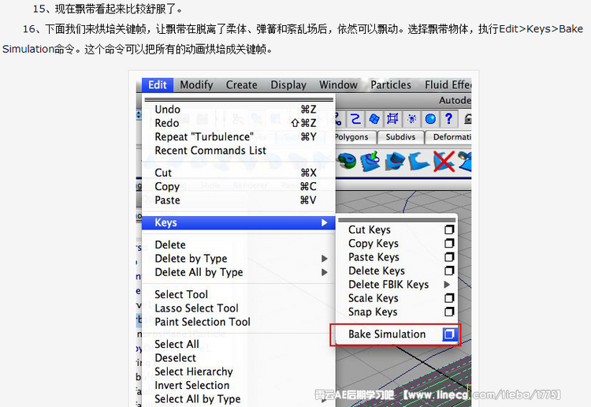
Task: Open the Particles menu
Action: [391, 85]
